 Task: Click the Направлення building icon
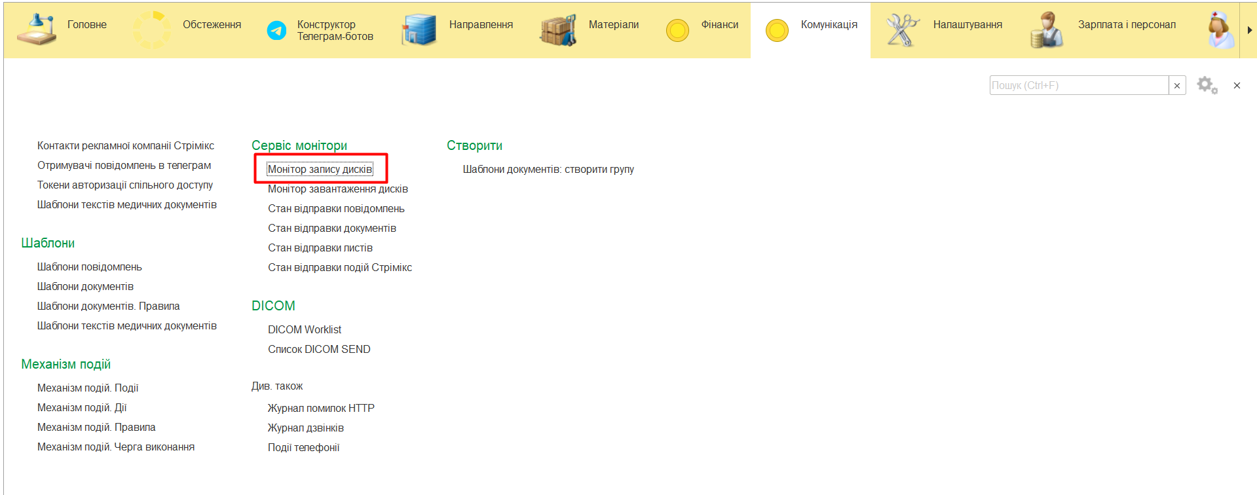click(x=419, y=30)
